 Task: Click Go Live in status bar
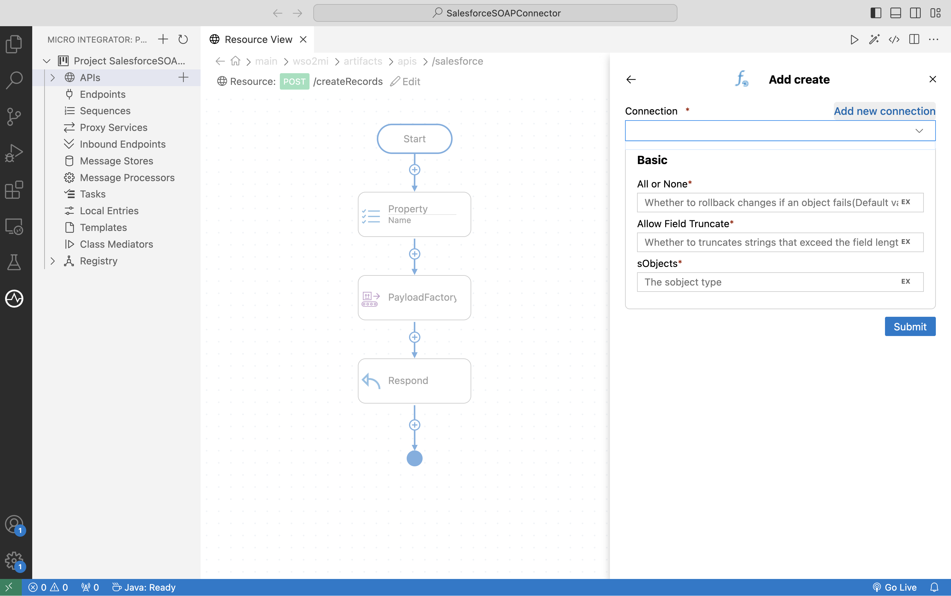click(x=894, y=587)
